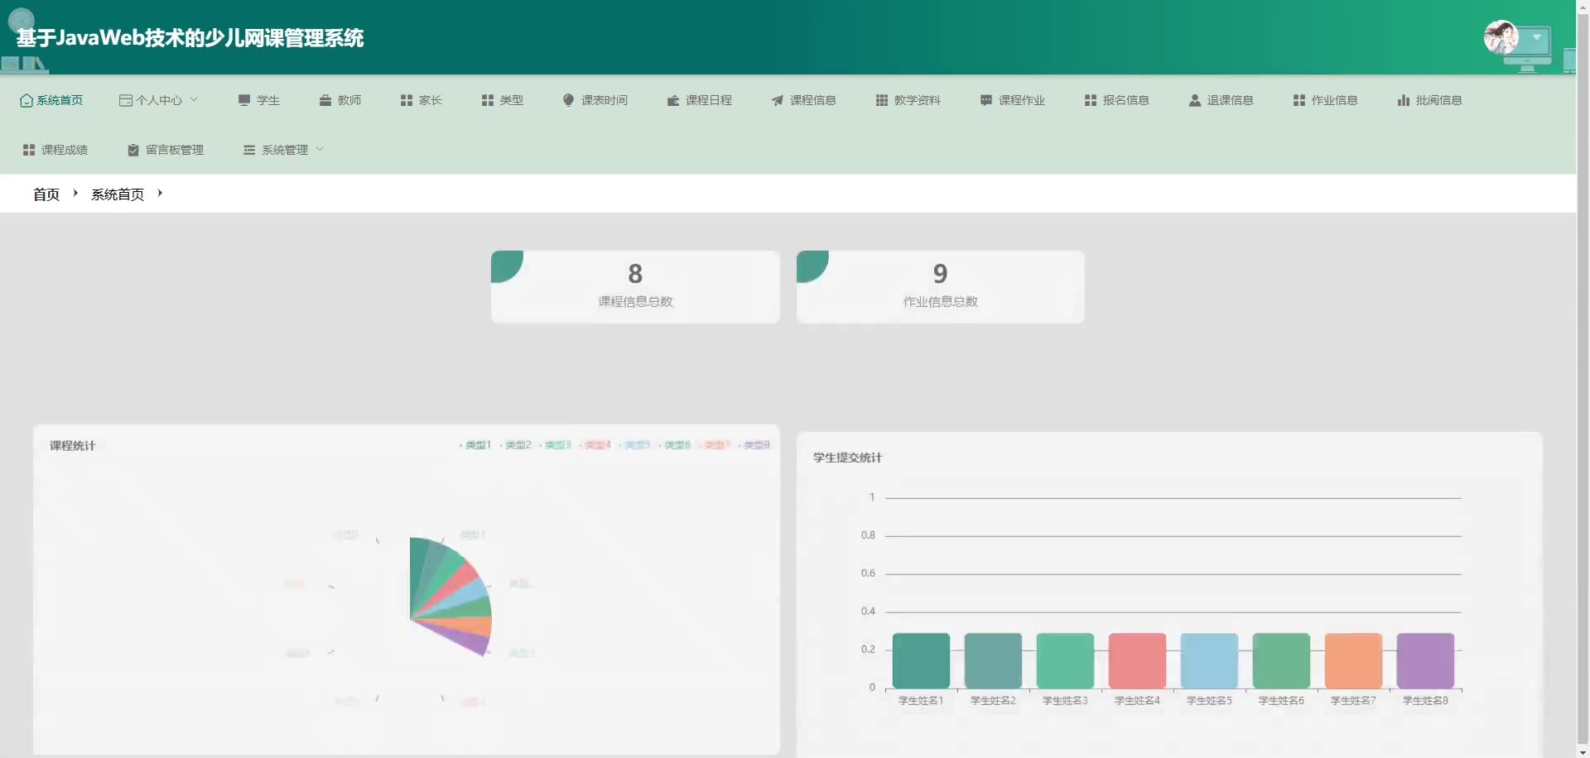Image resolution: width=1590 pixels, height=758 pixels.
Task: Open the dropdown arrow beside the avatar
Action: (1537, 37)
